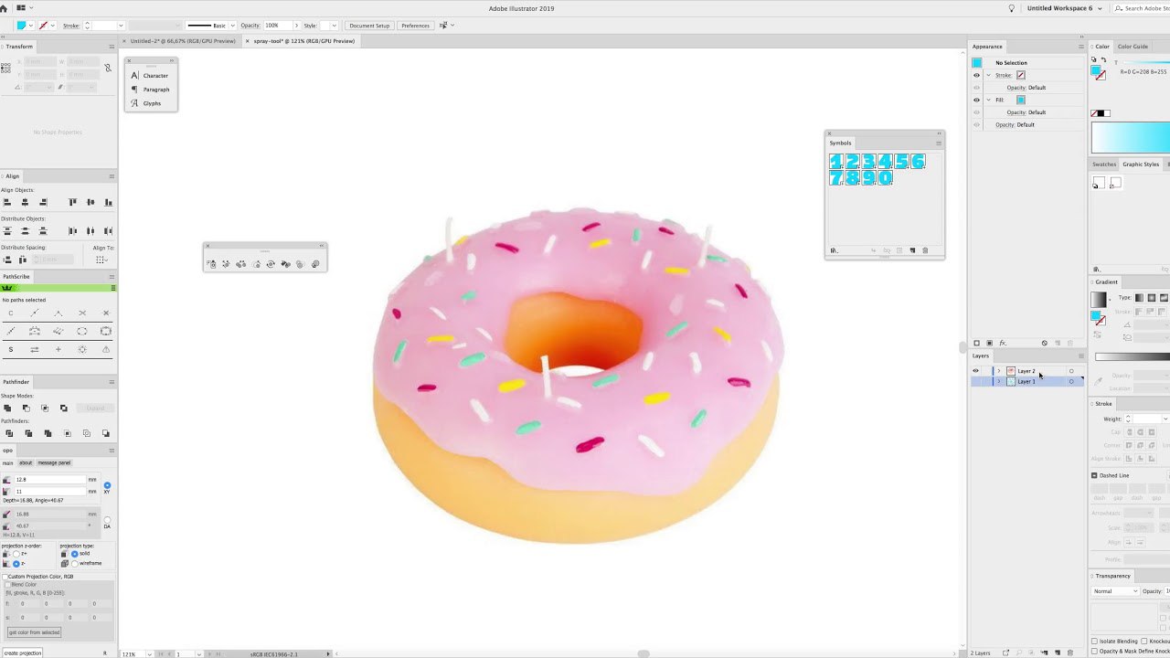The width and height of the screenshot is (1170, 658).
Task: Hide Layer 2 with its eye icon
Action: (x=975, y=371)
